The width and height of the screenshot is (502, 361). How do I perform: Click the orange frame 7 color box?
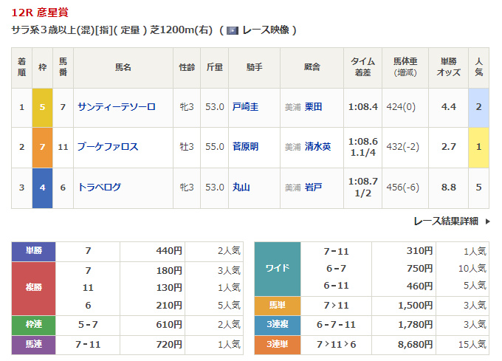42,147
